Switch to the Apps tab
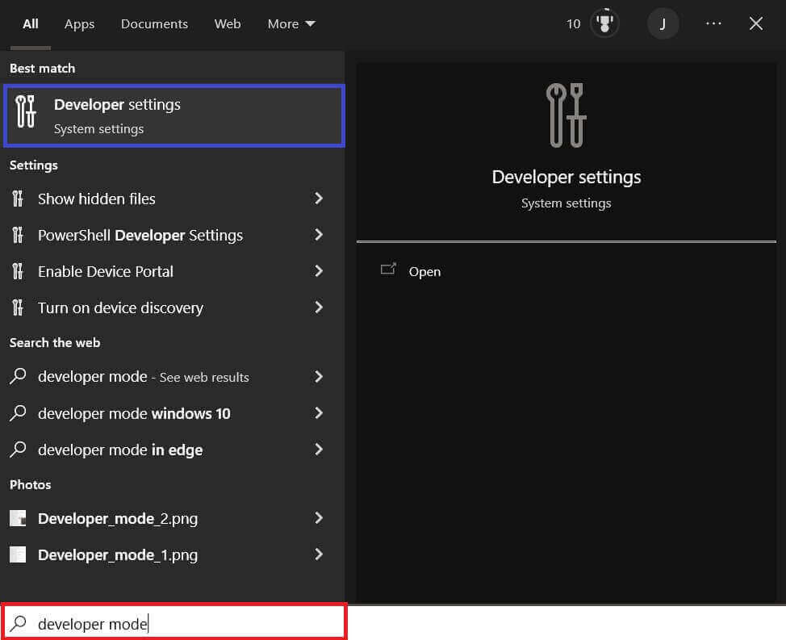 pos(79,23)
